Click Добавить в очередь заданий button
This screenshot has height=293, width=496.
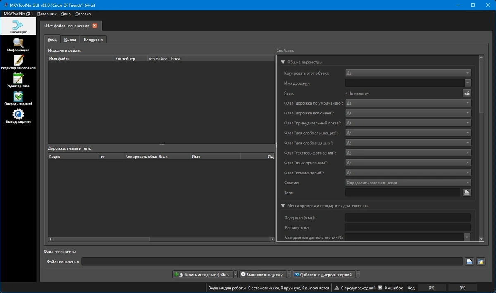pyautogui.click(x=324, y=274)
